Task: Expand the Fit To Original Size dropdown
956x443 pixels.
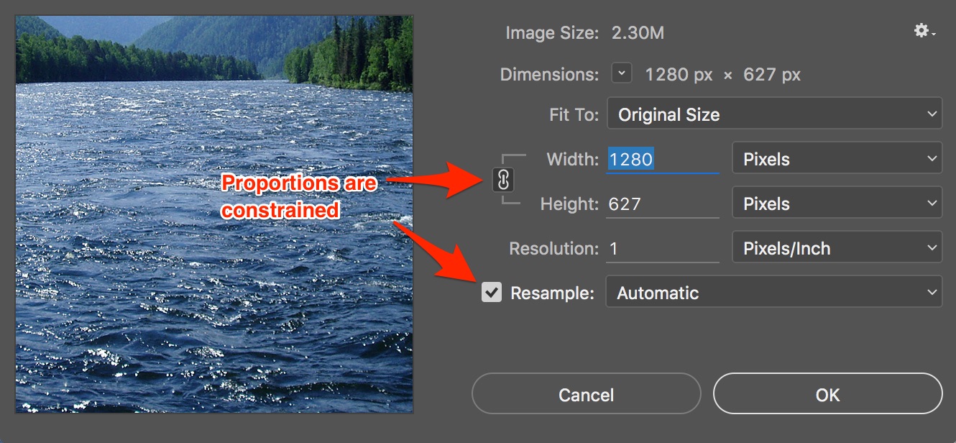Action: coord(774,114)
